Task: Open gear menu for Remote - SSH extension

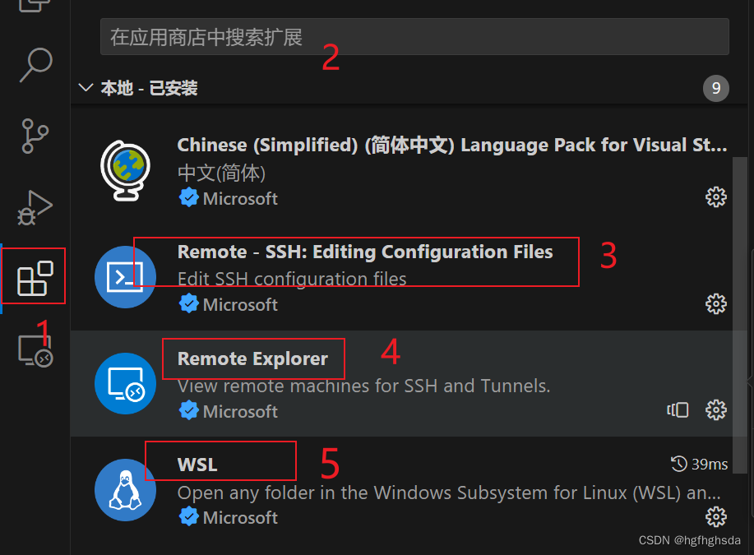Action: point(715,303)
